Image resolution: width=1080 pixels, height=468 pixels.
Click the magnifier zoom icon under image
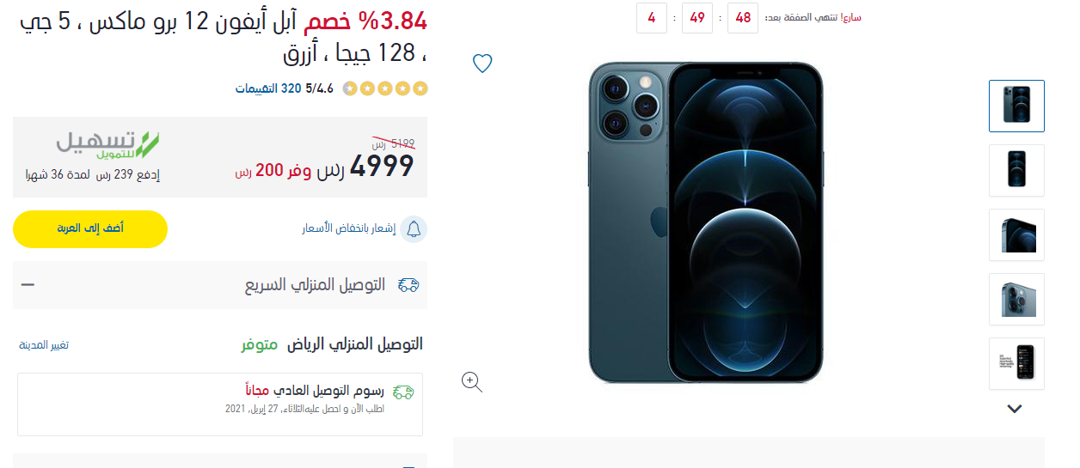[x=472, y=382]
